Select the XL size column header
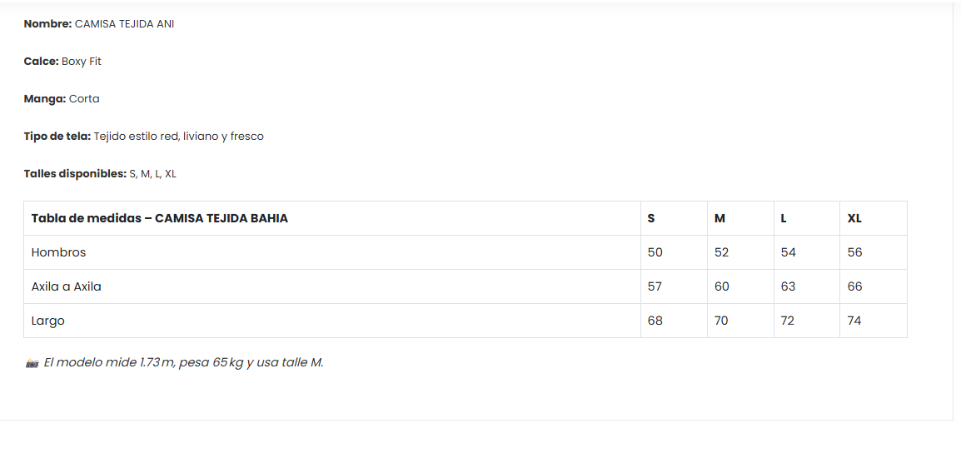961x458 pixels. [854, 218]
